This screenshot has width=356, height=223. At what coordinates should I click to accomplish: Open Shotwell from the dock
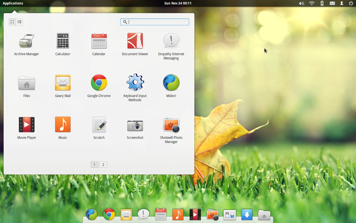(213, 215)
